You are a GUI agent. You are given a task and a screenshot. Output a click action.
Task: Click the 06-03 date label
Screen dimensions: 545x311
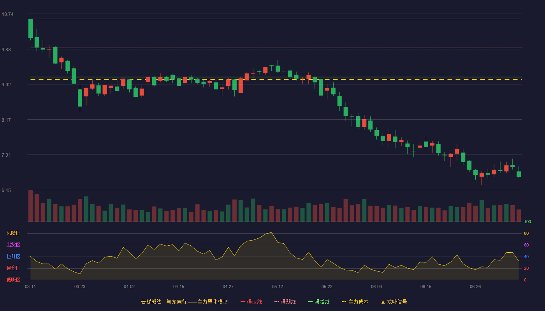tap(376, 287)
